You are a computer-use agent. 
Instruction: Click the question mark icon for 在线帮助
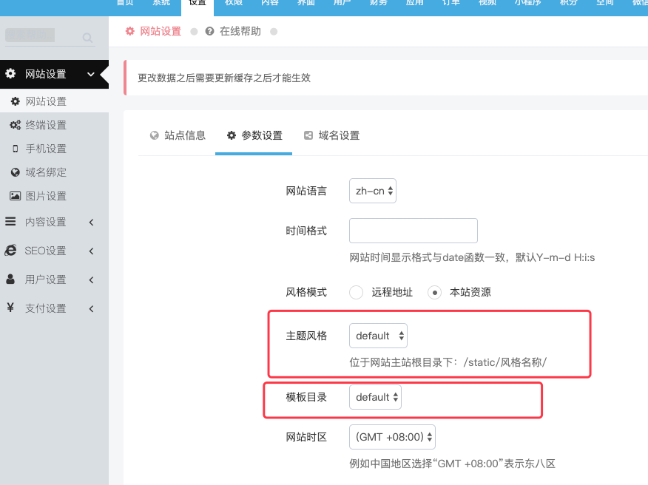click(209, 31)
